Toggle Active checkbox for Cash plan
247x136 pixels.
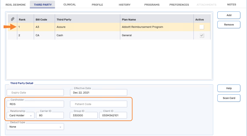(x=202, y=35)
